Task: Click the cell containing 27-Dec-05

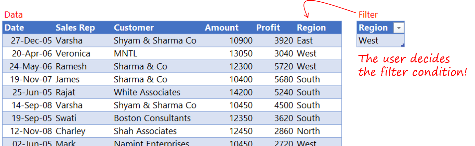Action: (28, 40)
